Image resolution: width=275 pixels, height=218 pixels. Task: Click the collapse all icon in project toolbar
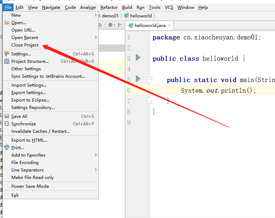click(x=100, y=25)
